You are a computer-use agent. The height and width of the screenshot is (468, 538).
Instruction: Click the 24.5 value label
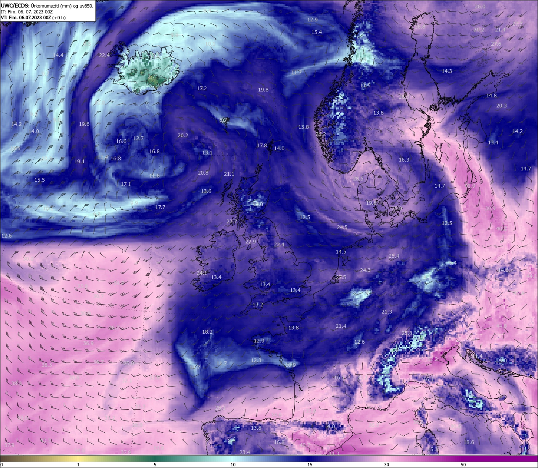coord(342,227)
